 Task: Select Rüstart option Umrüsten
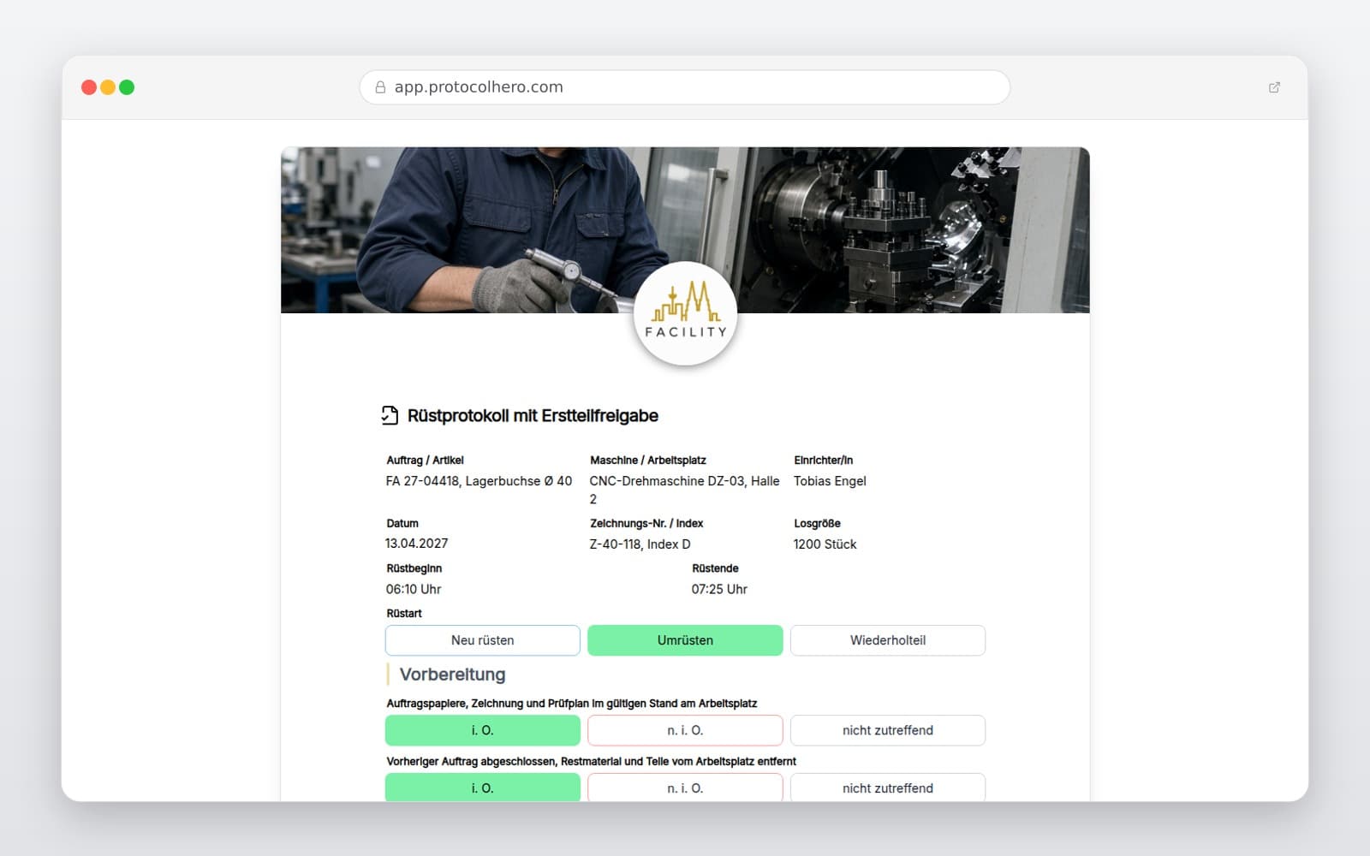click(685, 640)
